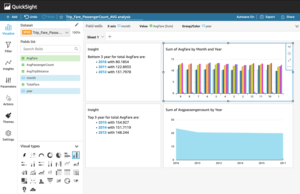This screenshot has height=194, width=300.
Task: Click the pencil icon to edit dataset
Action: click(x=77, y=25)
